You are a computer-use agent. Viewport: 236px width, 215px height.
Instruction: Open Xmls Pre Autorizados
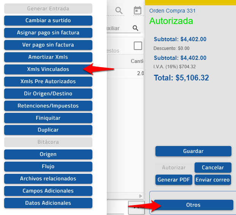(48, 82)
